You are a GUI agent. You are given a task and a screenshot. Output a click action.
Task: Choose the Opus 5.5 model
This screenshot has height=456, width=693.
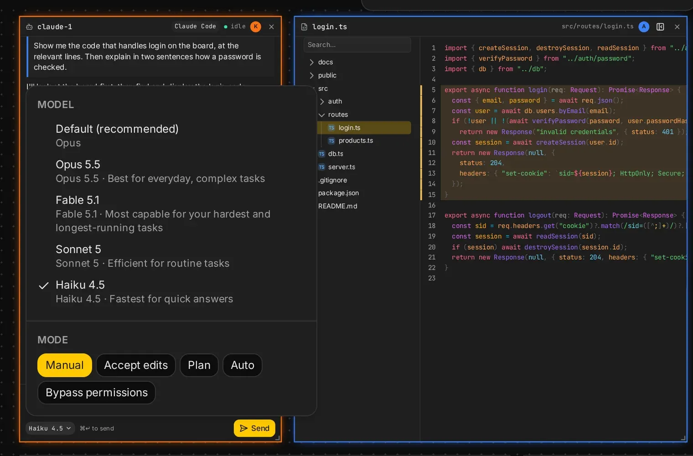click(171, 171)
